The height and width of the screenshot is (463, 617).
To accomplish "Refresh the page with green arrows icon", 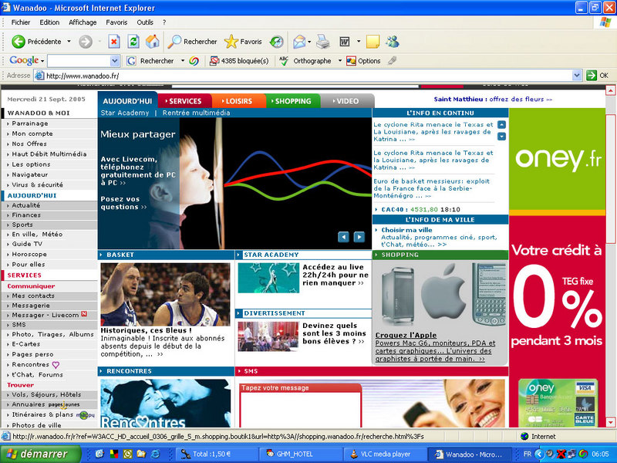I will point(133,42).
